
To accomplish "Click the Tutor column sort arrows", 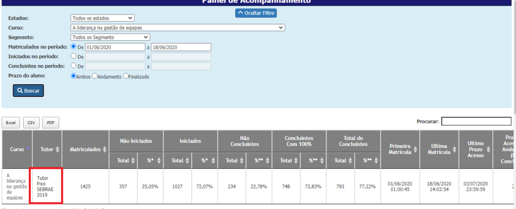I will 57,149.
